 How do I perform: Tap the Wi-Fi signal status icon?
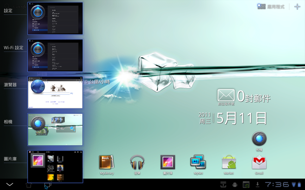click(x=293, y=184)
